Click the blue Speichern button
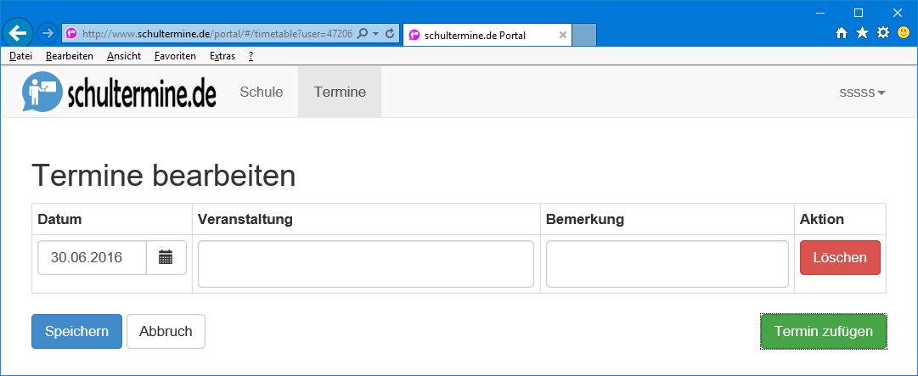Image resolution: width=918 pixels, height=376 pixels. pyautogui.click(x=76, y=332)
